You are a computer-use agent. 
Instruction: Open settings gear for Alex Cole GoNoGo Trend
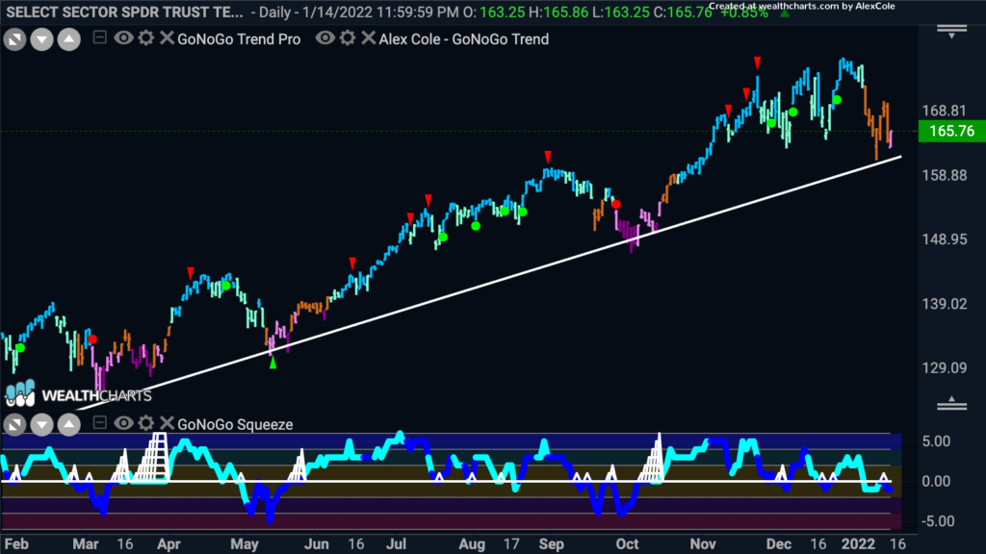348,38
